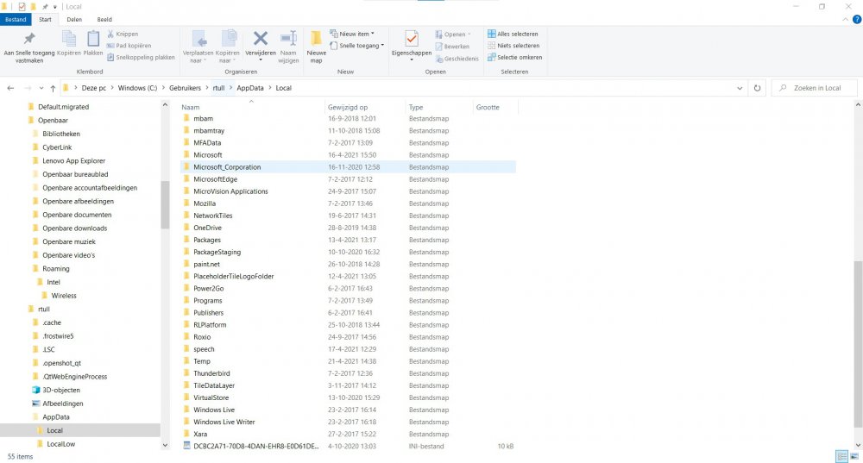Refresh the folder with the reload icon
The image size is (863, 463).
[x=757, y=88]
